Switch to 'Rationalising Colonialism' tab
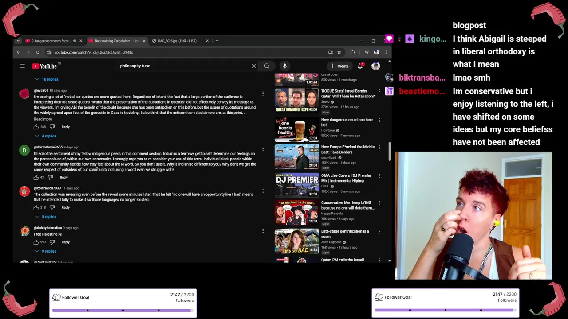This screenshot has width=568, height=319. point(116,41)
